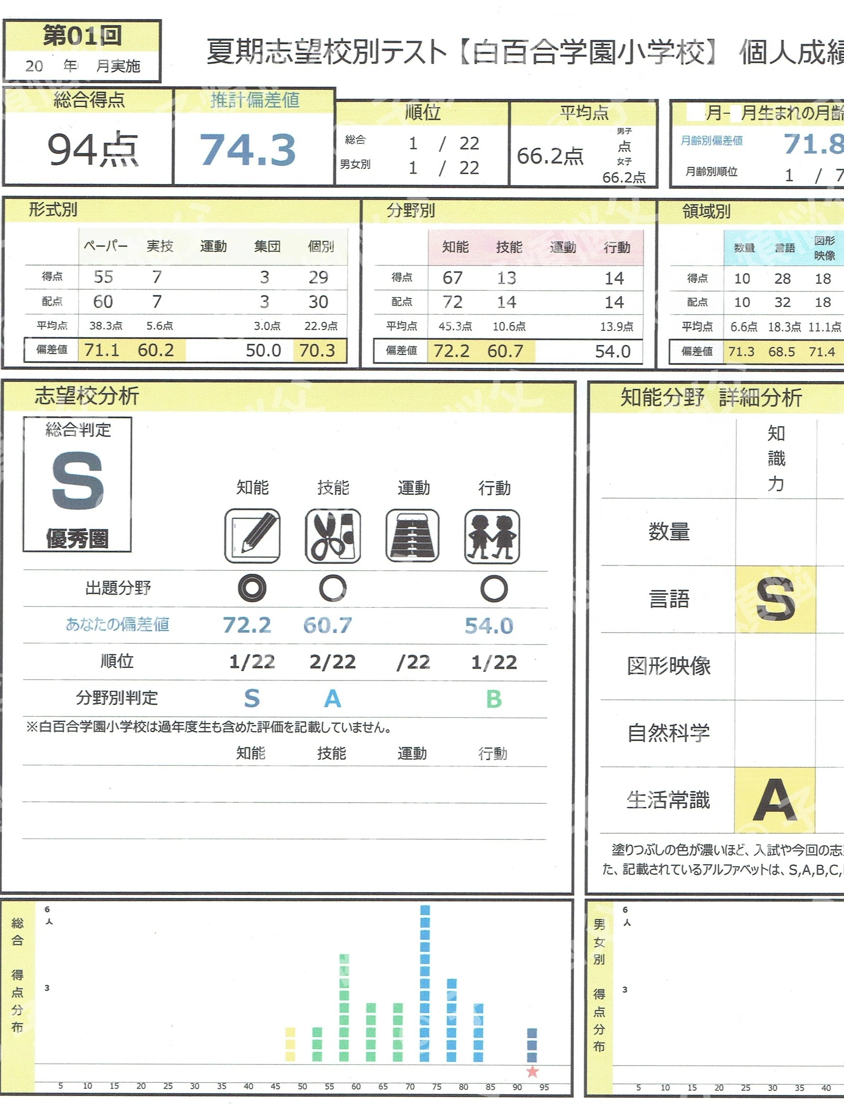Click 72.2 in the あなたの偏差値 row
Viewport: 844px width, 1105px height.
[x=247, y=625]
